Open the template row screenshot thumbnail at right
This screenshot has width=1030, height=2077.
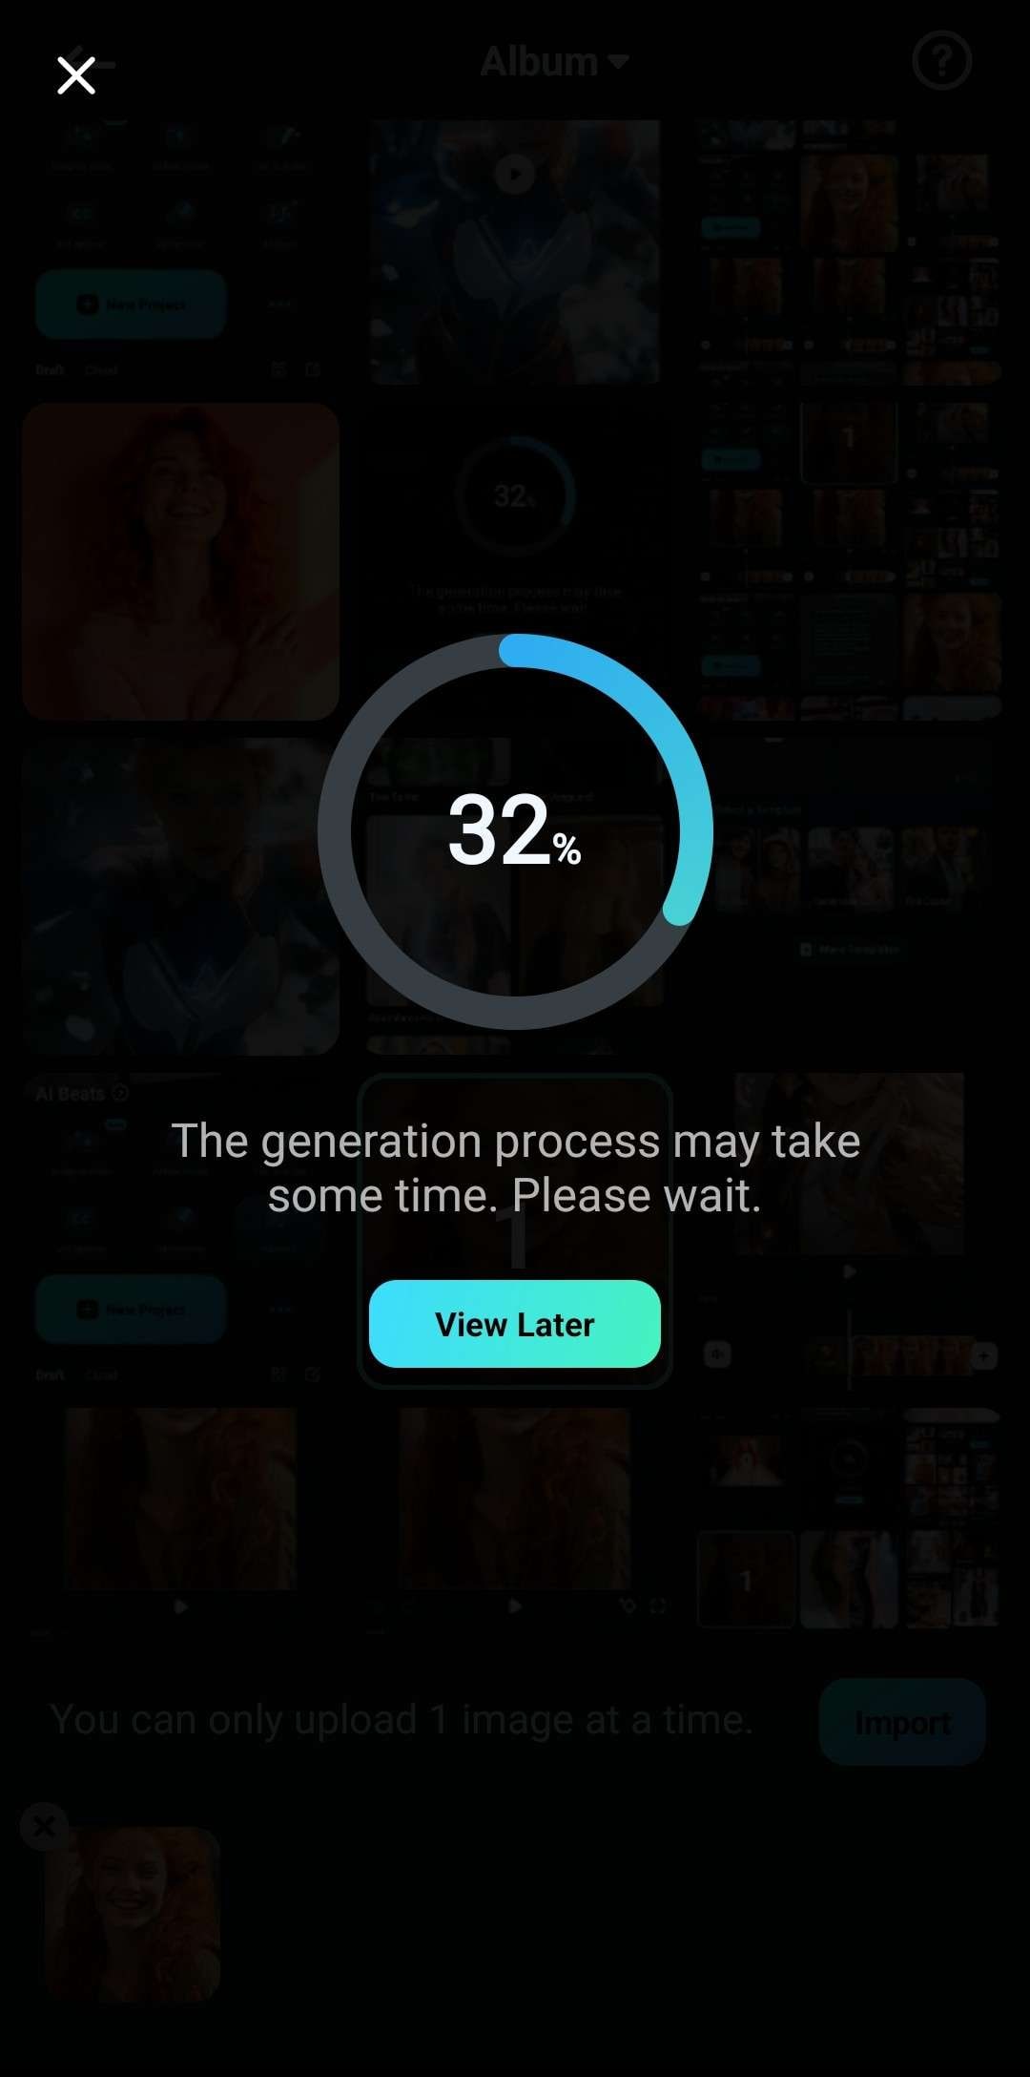(x=849, y=896)
